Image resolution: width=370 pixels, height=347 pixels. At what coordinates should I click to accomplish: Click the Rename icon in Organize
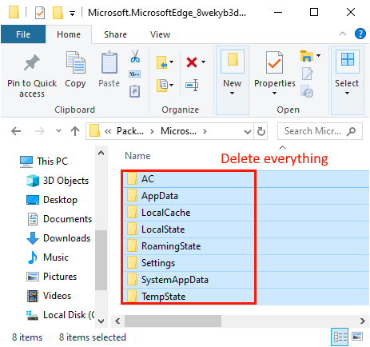pos(192,86)
